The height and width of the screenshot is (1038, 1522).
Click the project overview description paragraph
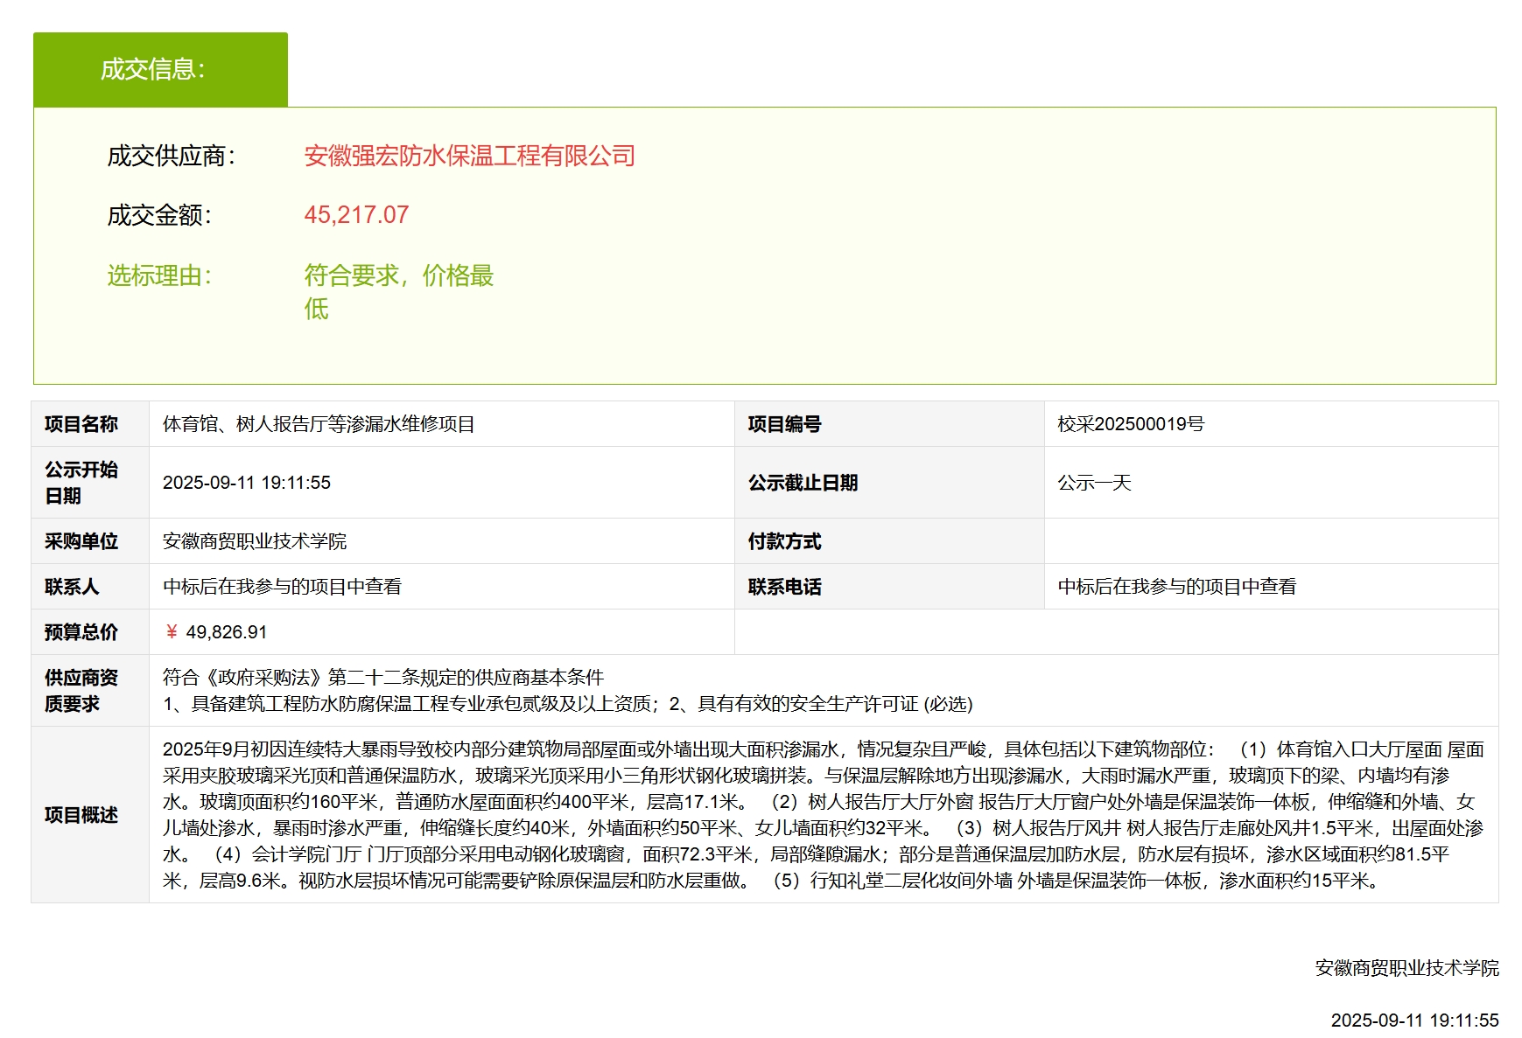[x=823, y=815]
